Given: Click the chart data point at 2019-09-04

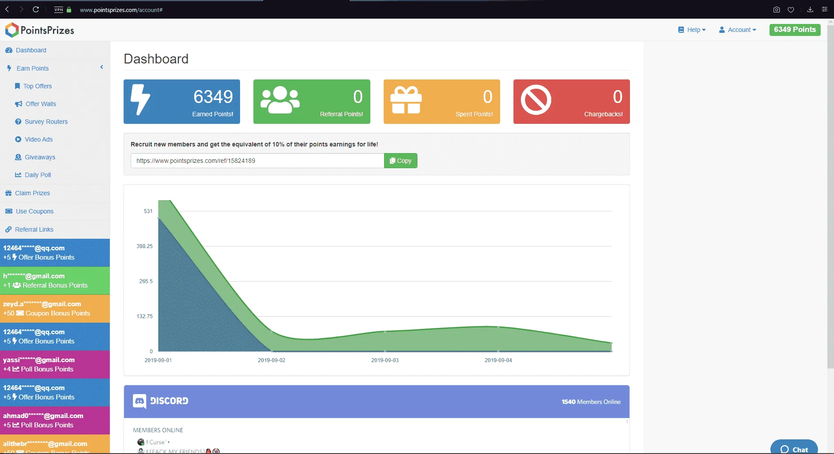Looking at the screenshot, I should 498,327.
